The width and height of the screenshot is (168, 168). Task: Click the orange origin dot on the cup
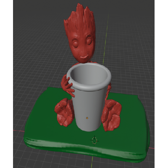point(87,118)
